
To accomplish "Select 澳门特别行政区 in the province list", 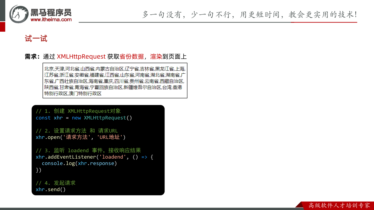I will tap(85, 94).
